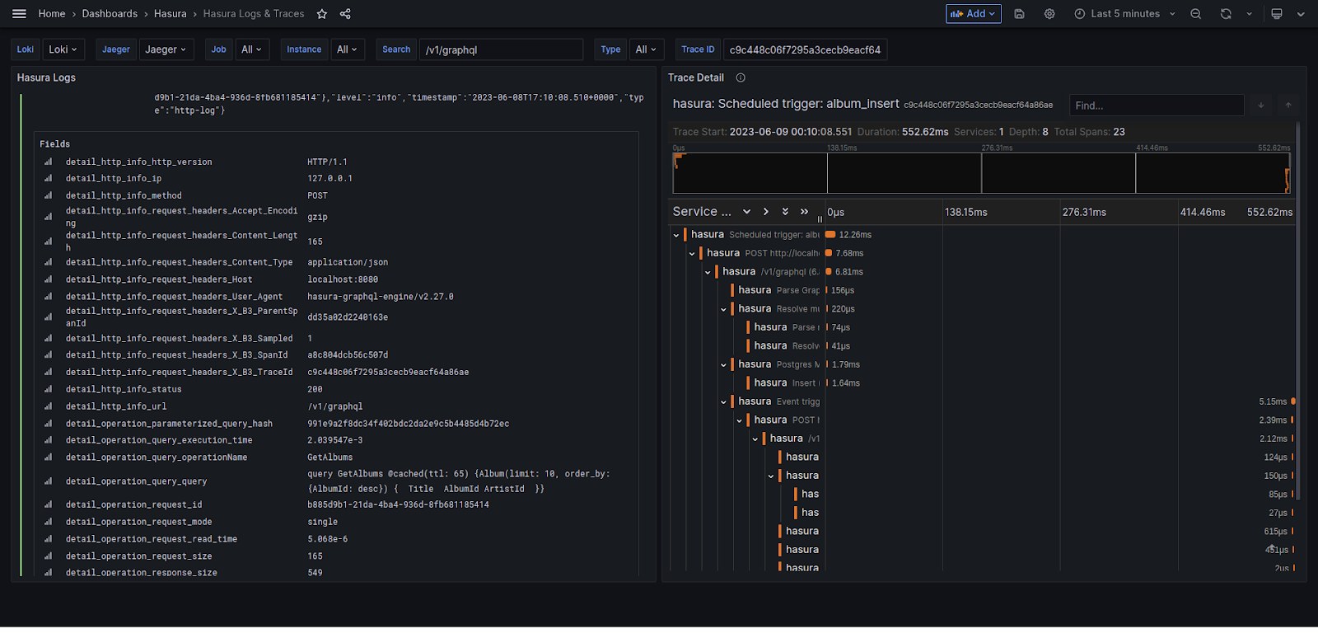Toggle the TV view mode icon

point(1277,14)
